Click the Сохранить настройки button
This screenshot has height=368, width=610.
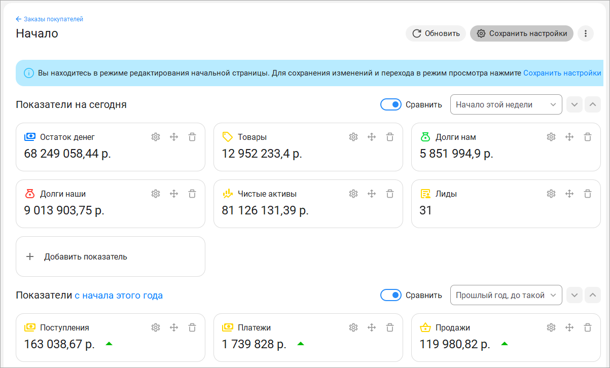522,33
